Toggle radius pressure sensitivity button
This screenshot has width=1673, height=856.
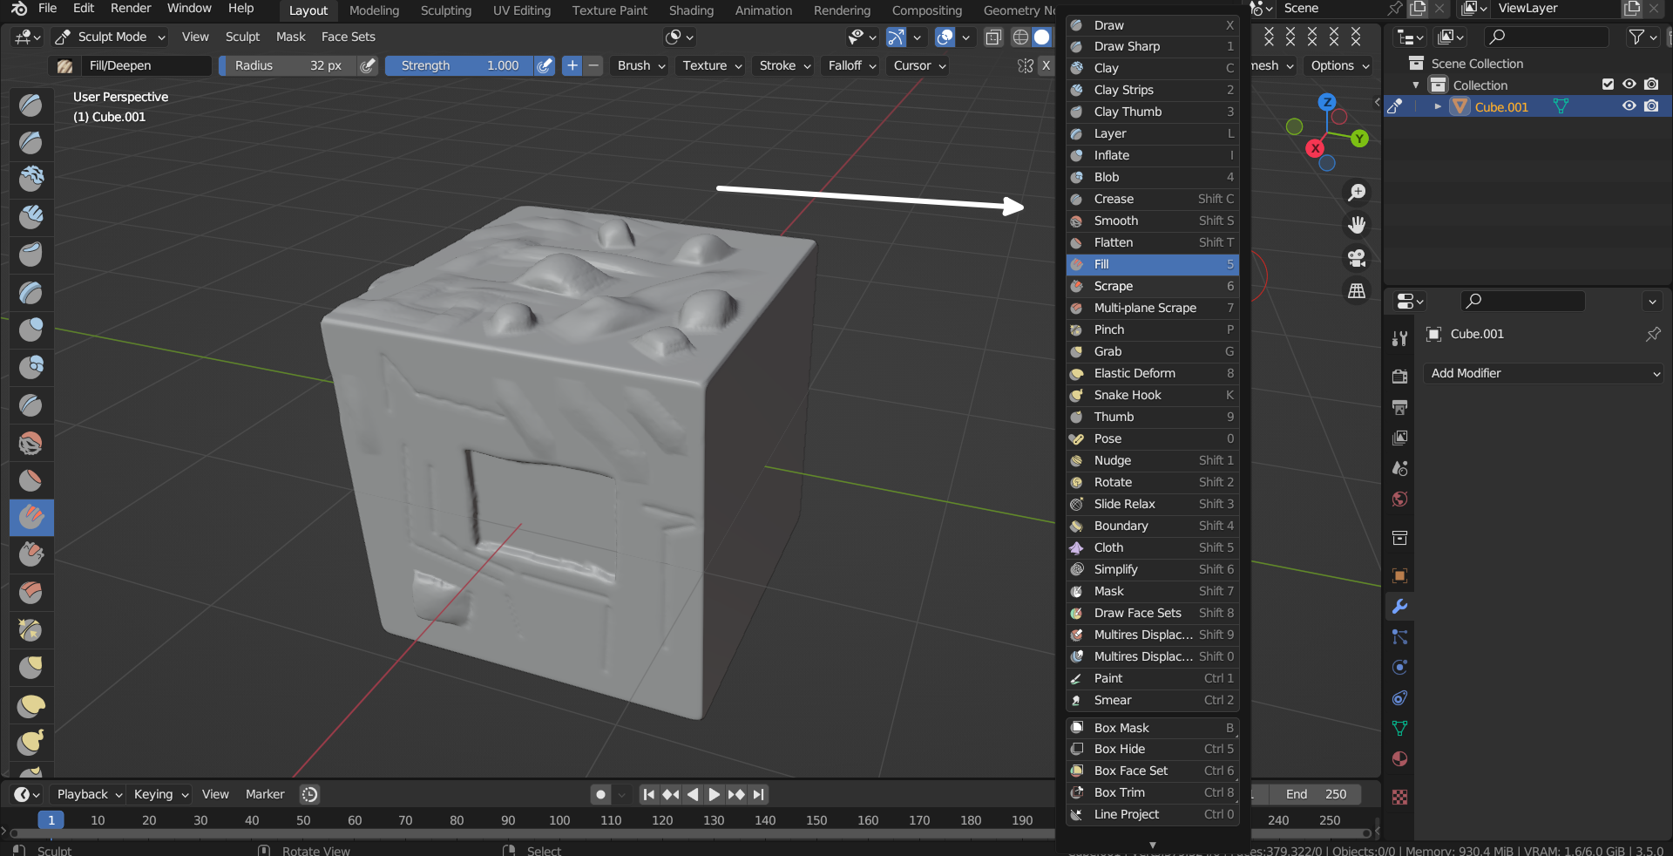coord(368,65)
